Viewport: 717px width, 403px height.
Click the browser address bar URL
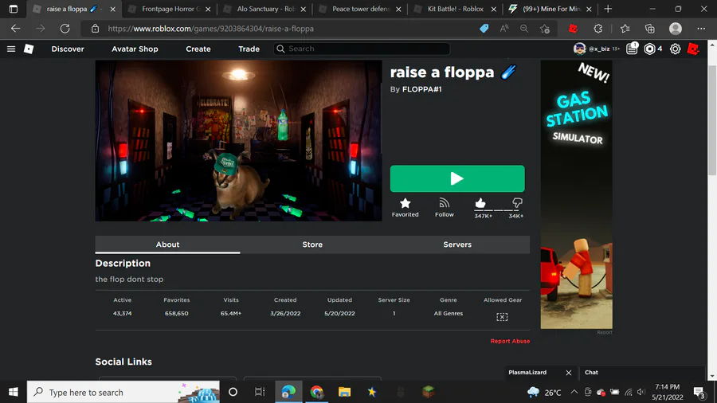(210, 29)
